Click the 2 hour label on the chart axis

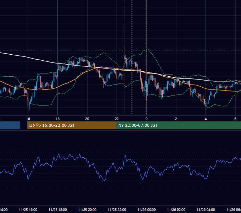coord(176,119)
